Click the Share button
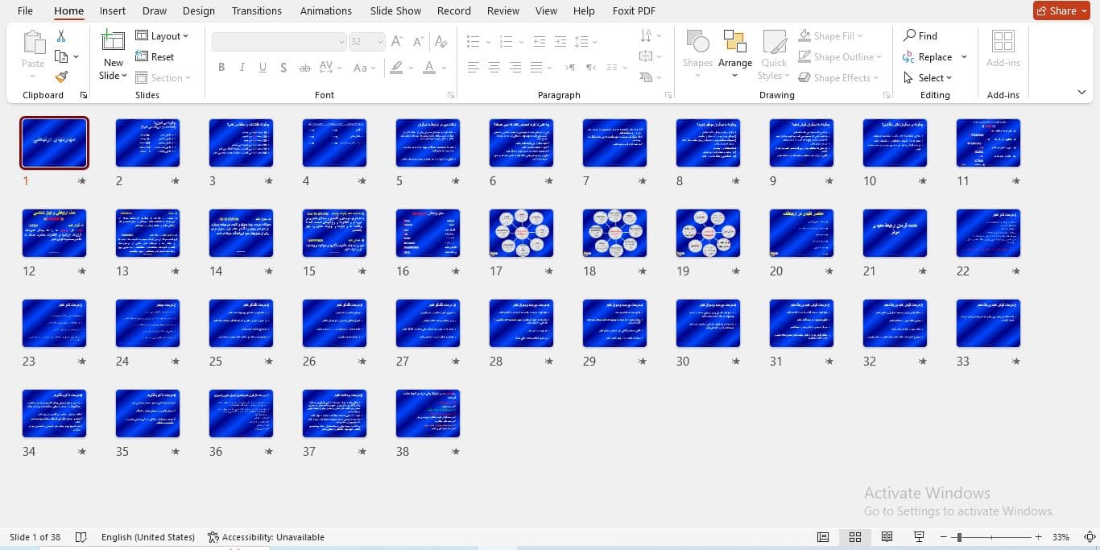 click(1061, 10)
